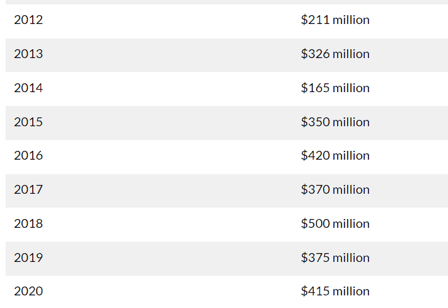Screen dimensions: 448x308
Task: Click the 2014 year cell
Action: coord(28,88)
